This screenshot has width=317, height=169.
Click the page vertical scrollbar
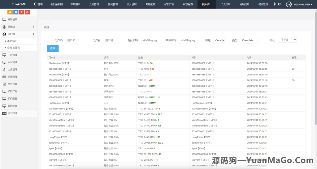(x=316, y=68)
